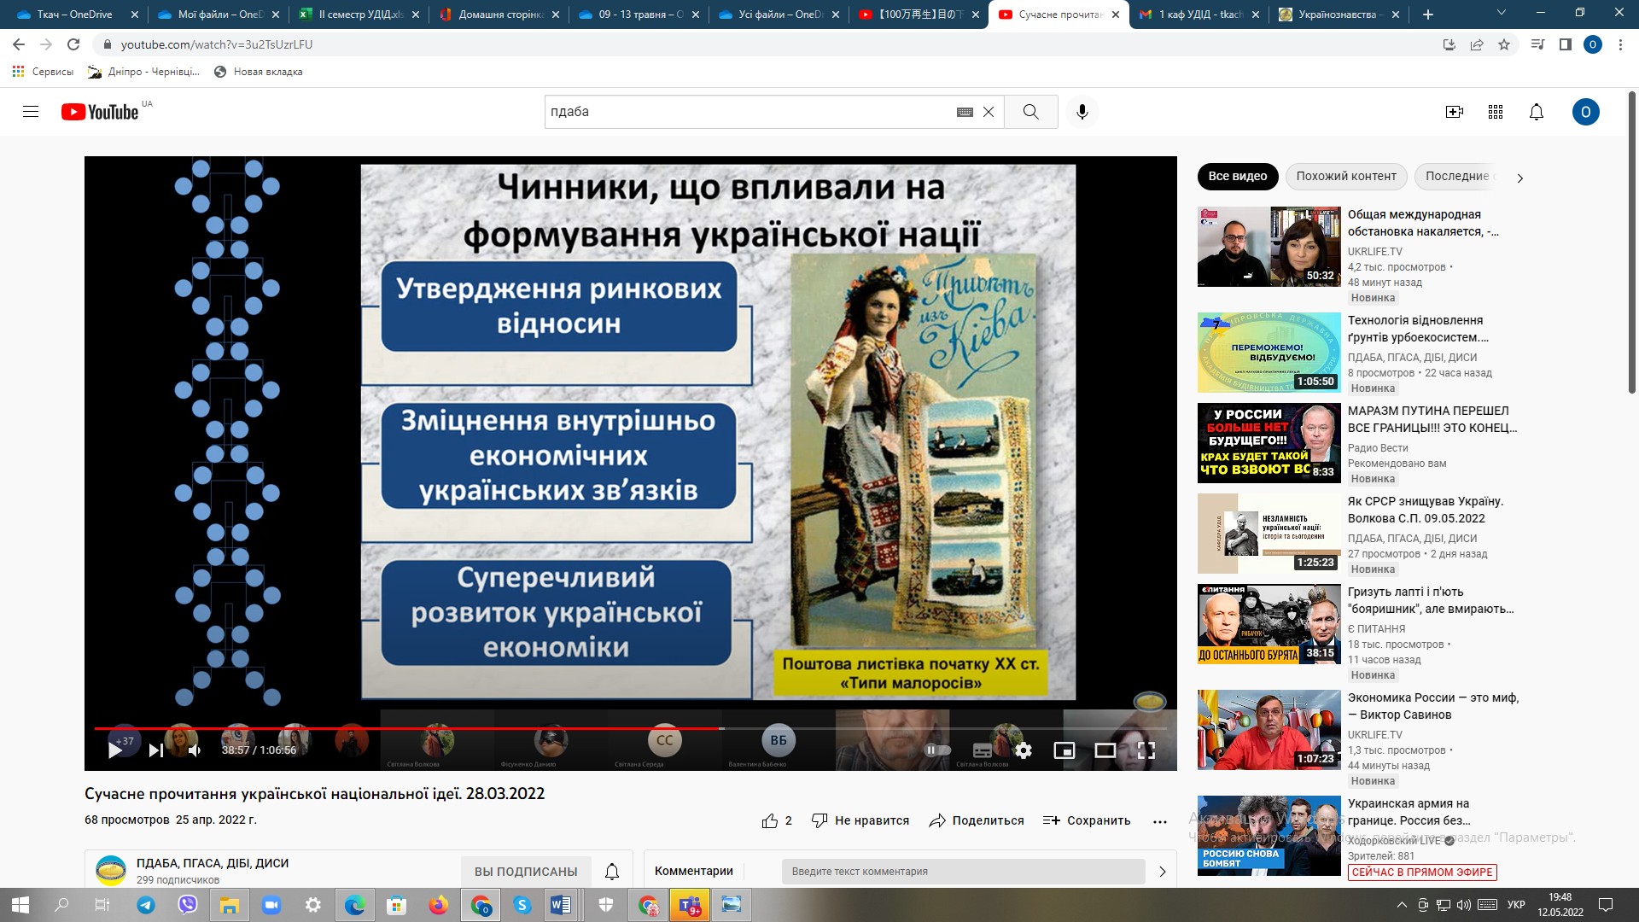Select the 'Похожий контент' filter chip
The image size is (1639, 922).
[x=1346, y=176]
